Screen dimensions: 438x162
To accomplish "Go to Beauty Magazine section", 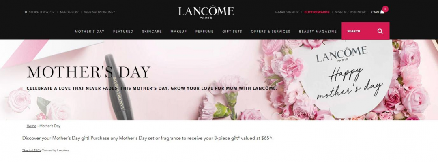I will coord(318,32).
